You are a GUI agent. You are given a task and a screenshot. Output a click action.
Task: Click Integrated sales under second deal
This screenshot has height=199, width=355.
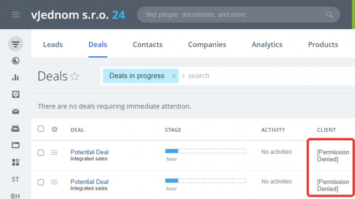tap(89, 188)
